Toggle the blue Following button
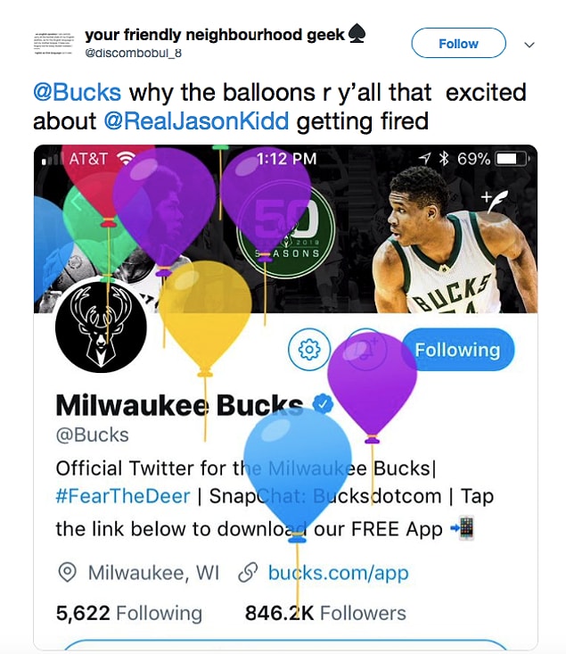The image size is (566, 654). [457, 350]
